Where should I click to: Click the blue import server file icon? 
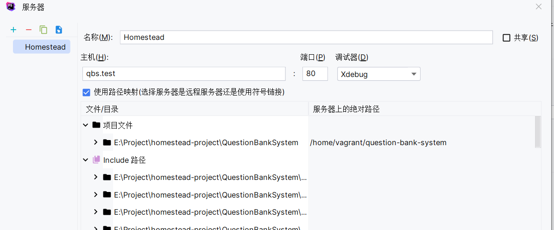pyautogui.click(x=59, y=30)
